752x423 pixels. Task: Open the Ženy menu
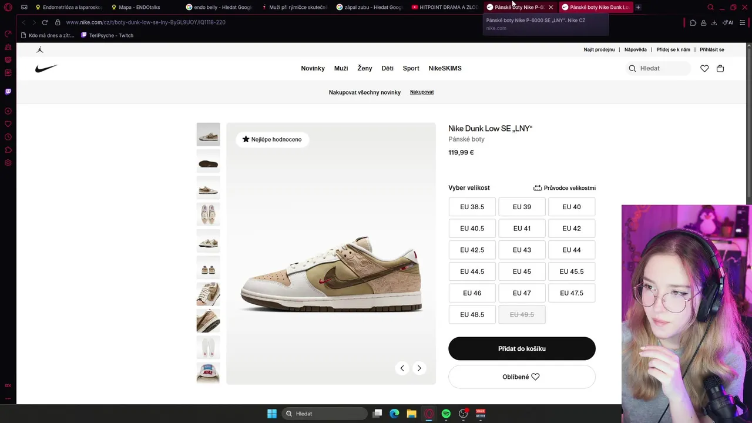pos(365,68)
